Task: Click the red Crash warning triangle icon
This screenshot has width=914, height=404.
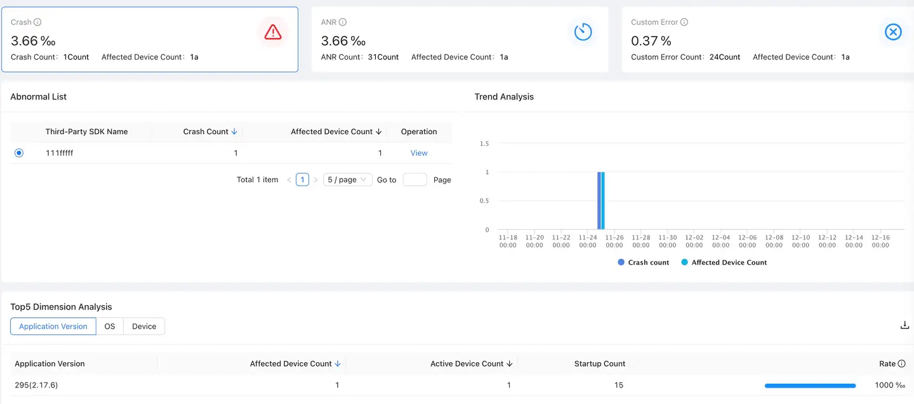Action: [x=273, y=32]
